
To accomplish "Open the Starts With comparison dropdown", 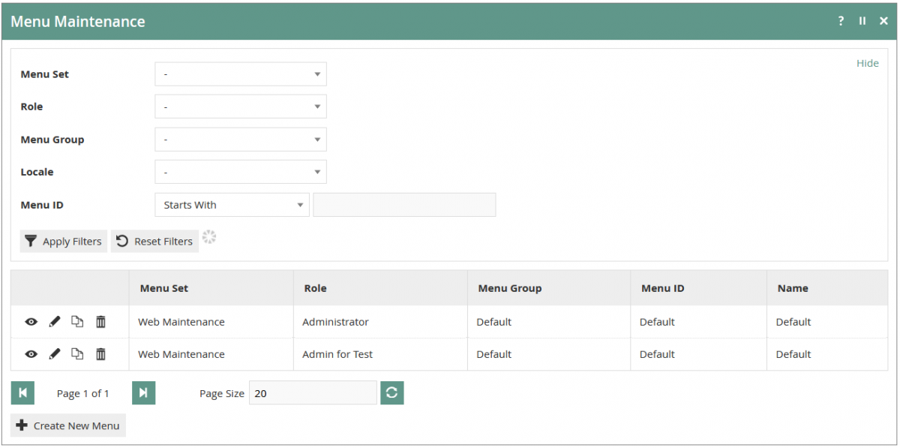I will [231, 204].
